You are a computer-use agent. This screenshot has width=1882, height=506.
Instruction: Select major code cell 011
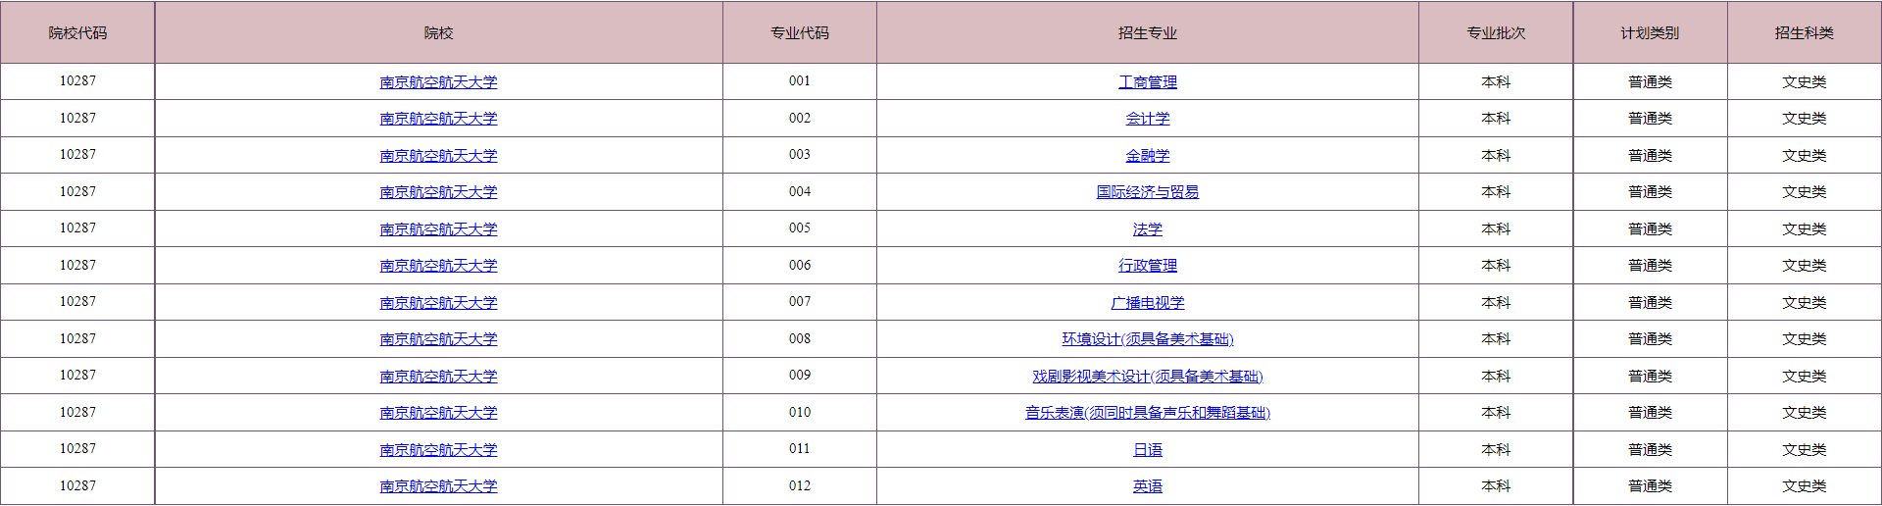[800, 449]
